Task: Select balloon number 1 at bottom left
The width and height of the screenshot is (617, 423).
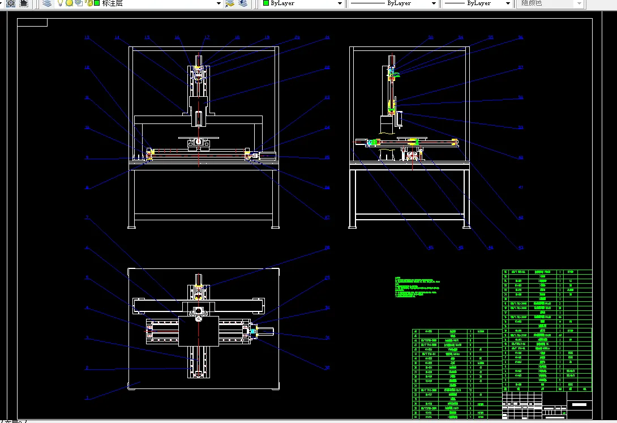Action: [87, 398]
